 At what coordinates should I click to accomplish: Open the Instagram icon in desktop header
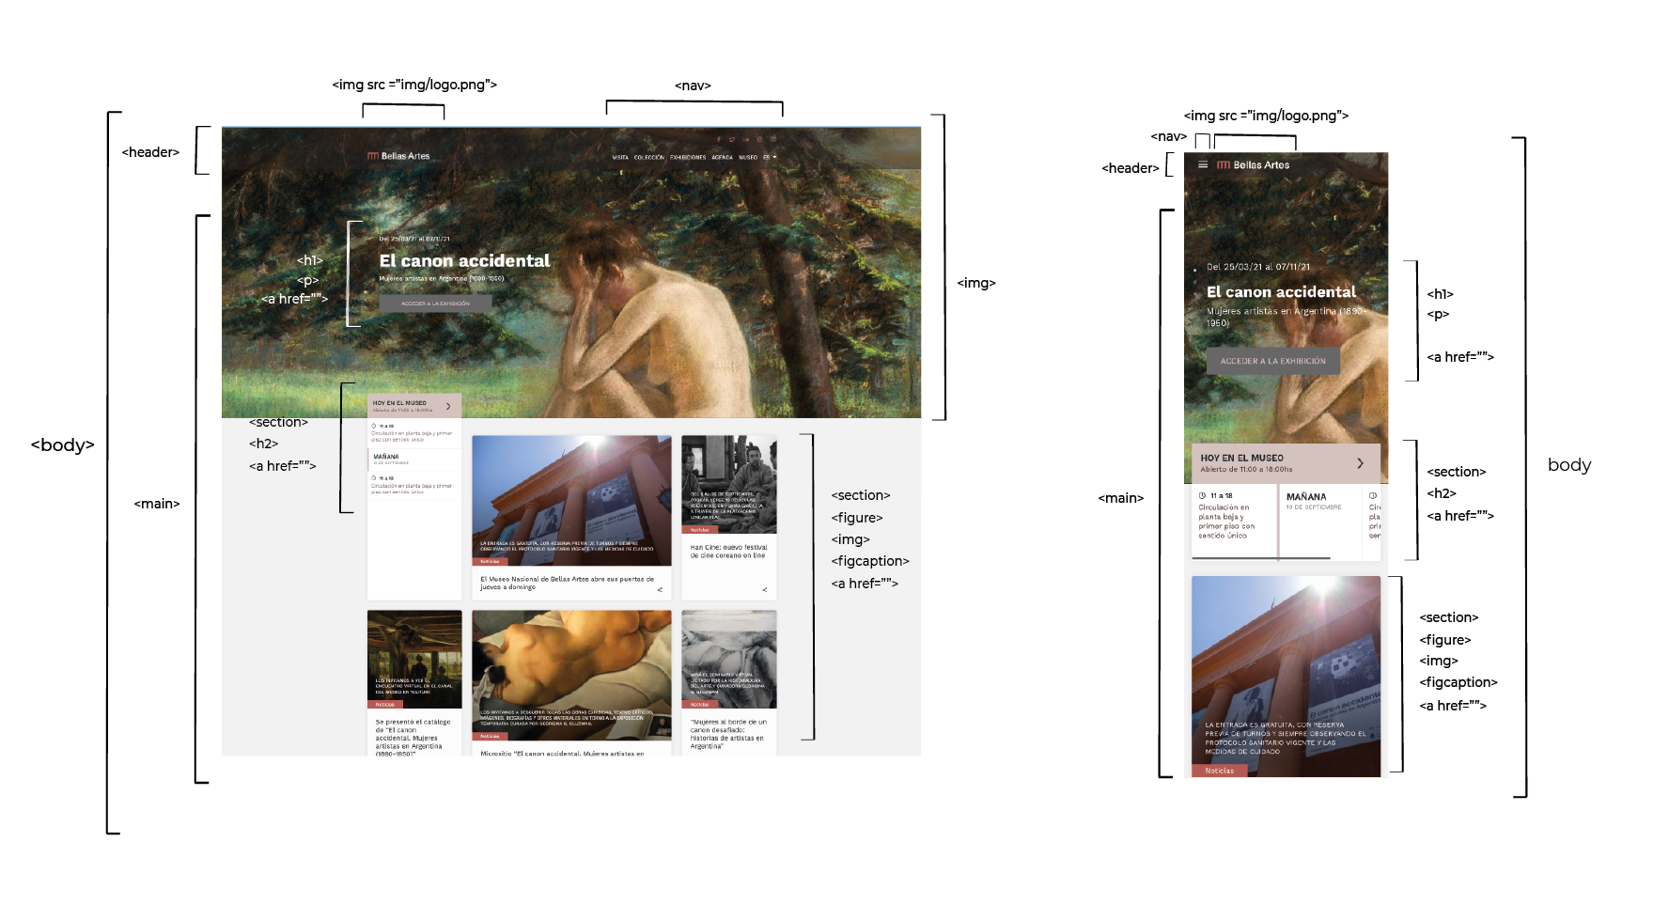click(760, 139)
